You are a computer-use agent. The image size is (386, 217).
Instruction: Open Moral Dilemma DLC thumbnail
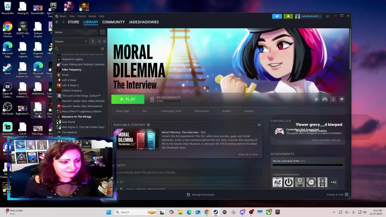click(x=136, y=139)
